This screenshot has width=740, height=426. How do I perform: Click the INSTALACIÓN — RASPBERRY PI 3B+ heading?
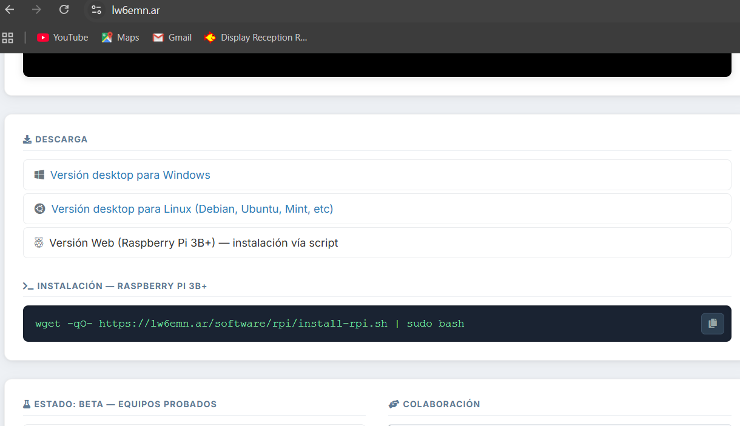(122, 286)
